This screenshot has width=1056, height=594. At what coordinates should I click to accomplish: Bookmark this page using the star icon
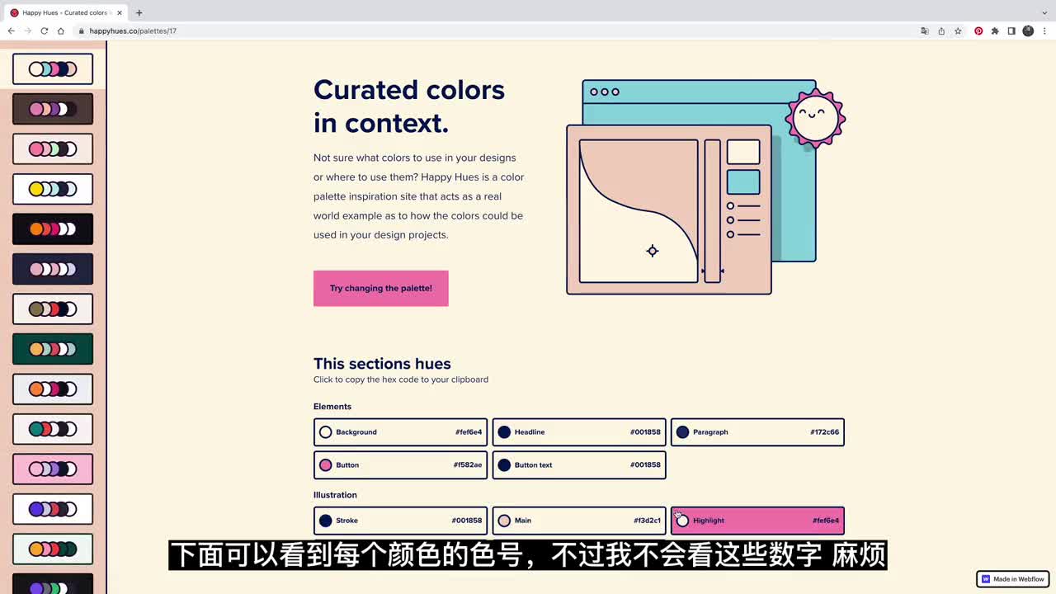click(958, 31)
